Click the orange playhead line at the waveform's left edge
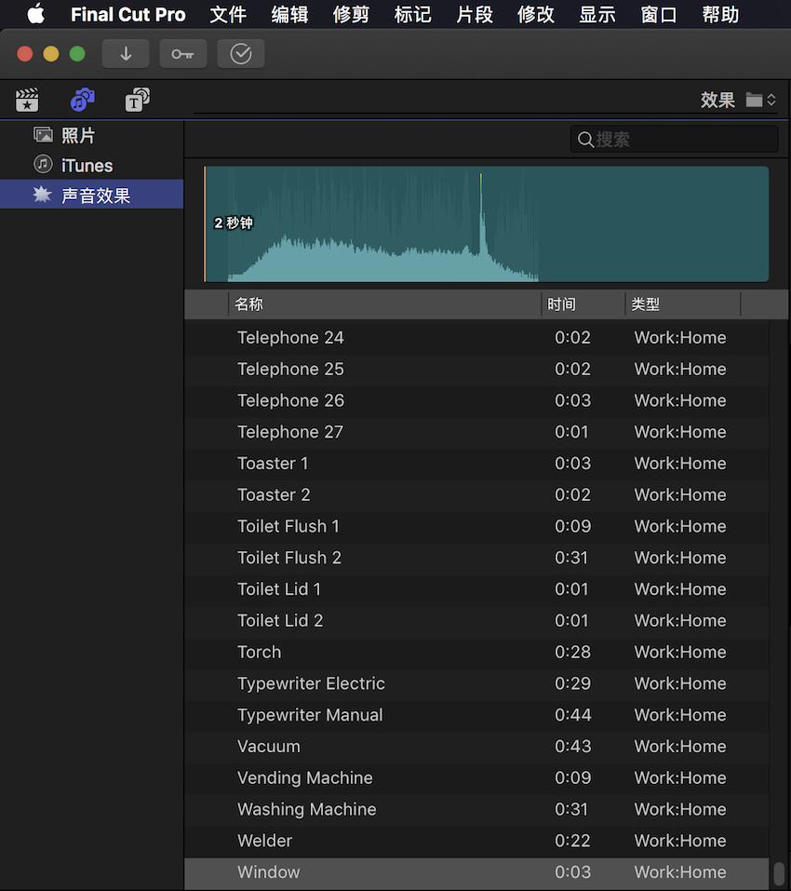The width and height of the screenshot is (791, 891). [205, 223]
